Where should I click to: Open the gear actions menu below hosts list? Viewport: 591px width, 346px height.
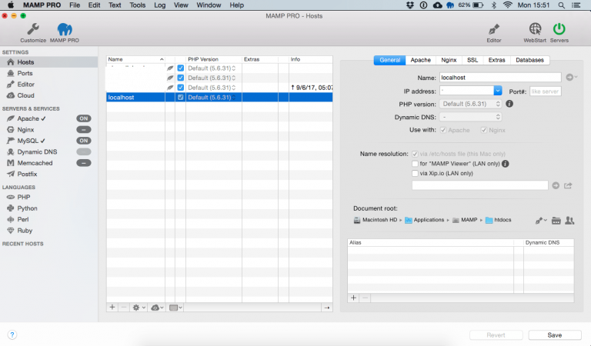[x=139, y=308]
